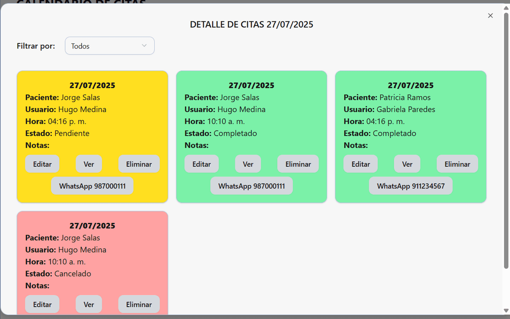
Task: View Patricia Ramos's Completado appointment
Action: tap(407, 164)
